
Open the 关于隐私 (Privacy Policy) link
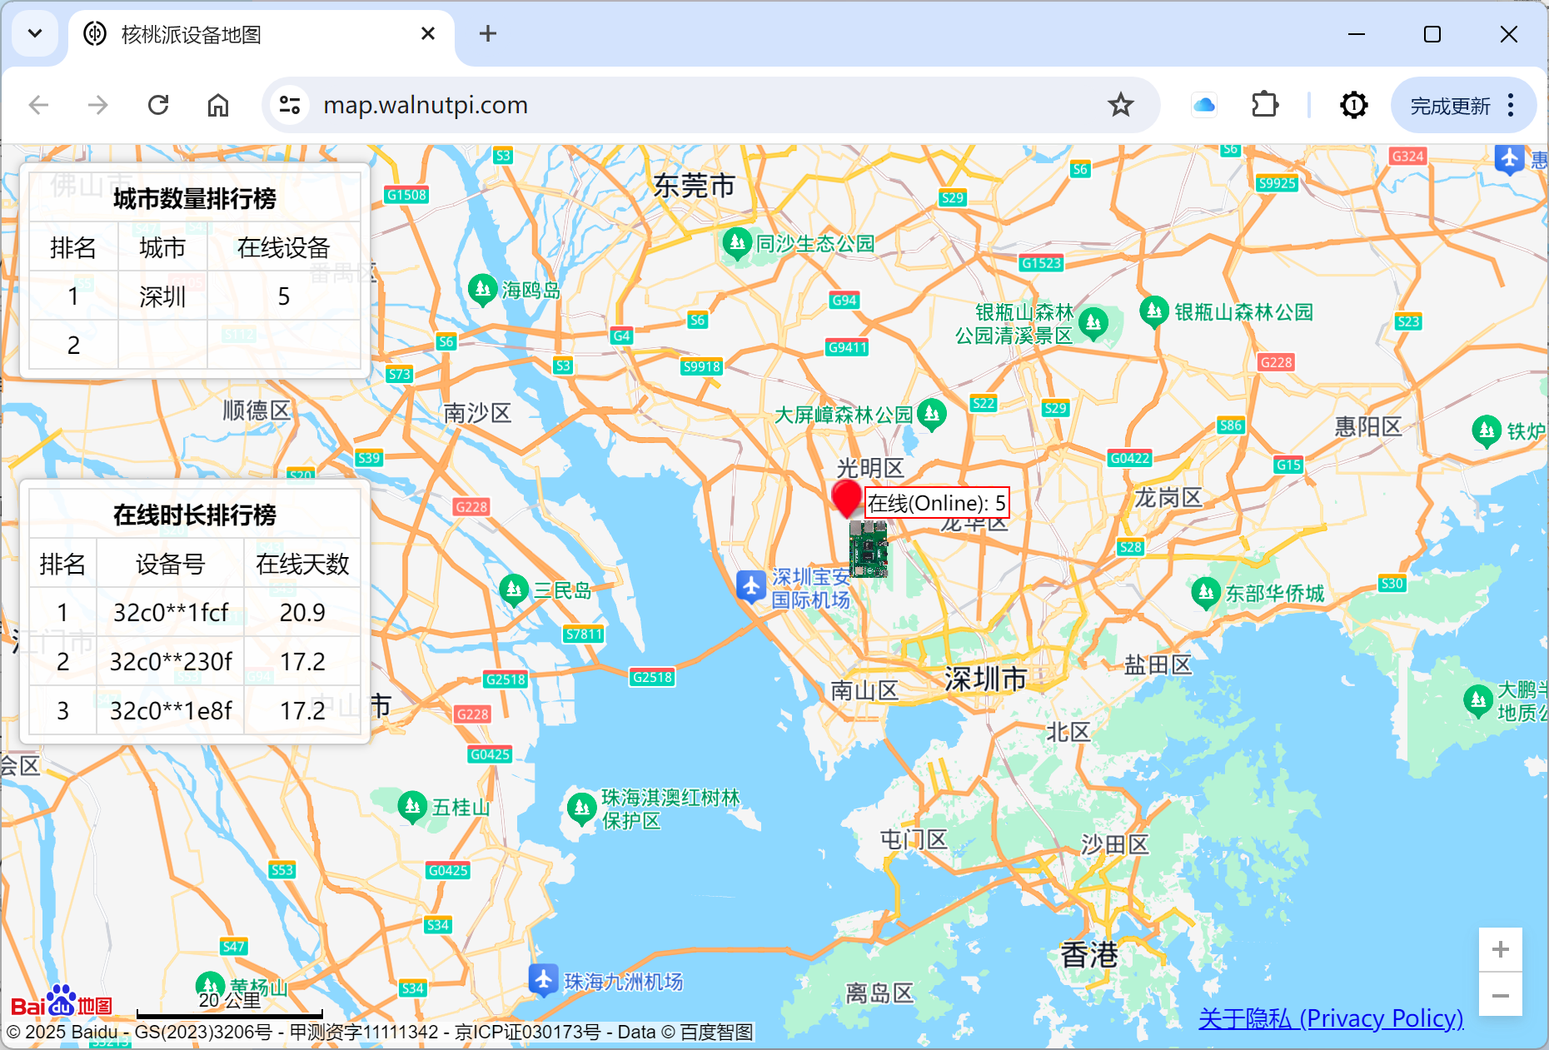pos(1331,1018)
